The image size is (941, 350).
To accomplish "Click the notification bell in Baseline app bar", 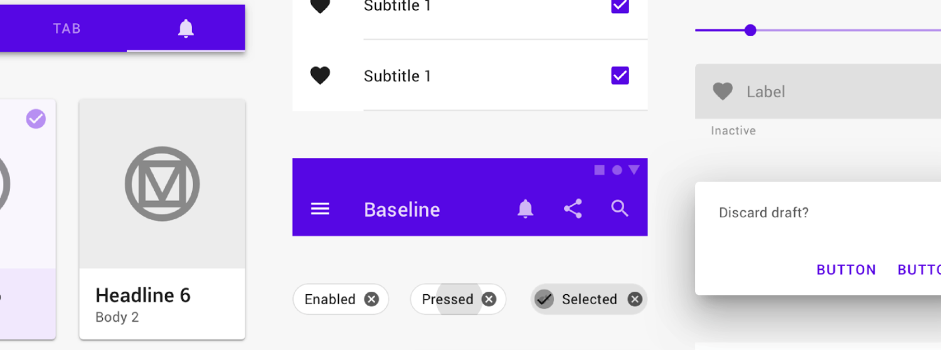I will click(x=525, y=208).
